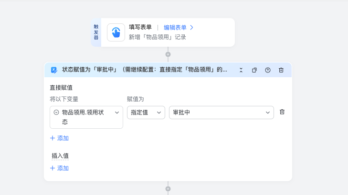Delete the 状态赋值为「审批中」node
This screenshot has width=348, height=195.
(281, 70)
